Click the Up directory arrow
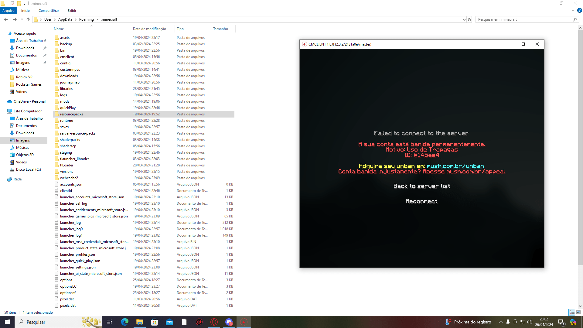Image resolution: width=583 pixels, height=328 pixels. (x=28, y=19)
